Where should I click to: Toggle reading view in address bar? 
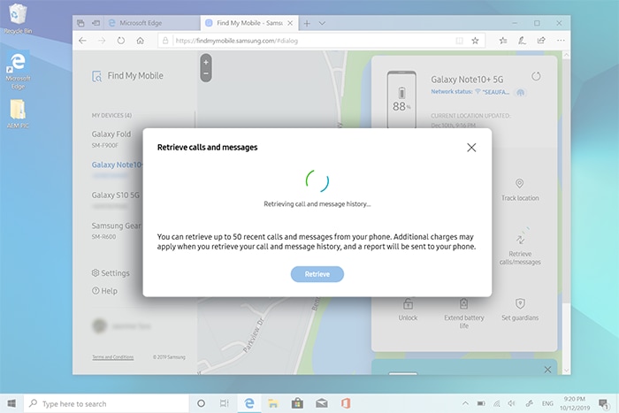459,41
